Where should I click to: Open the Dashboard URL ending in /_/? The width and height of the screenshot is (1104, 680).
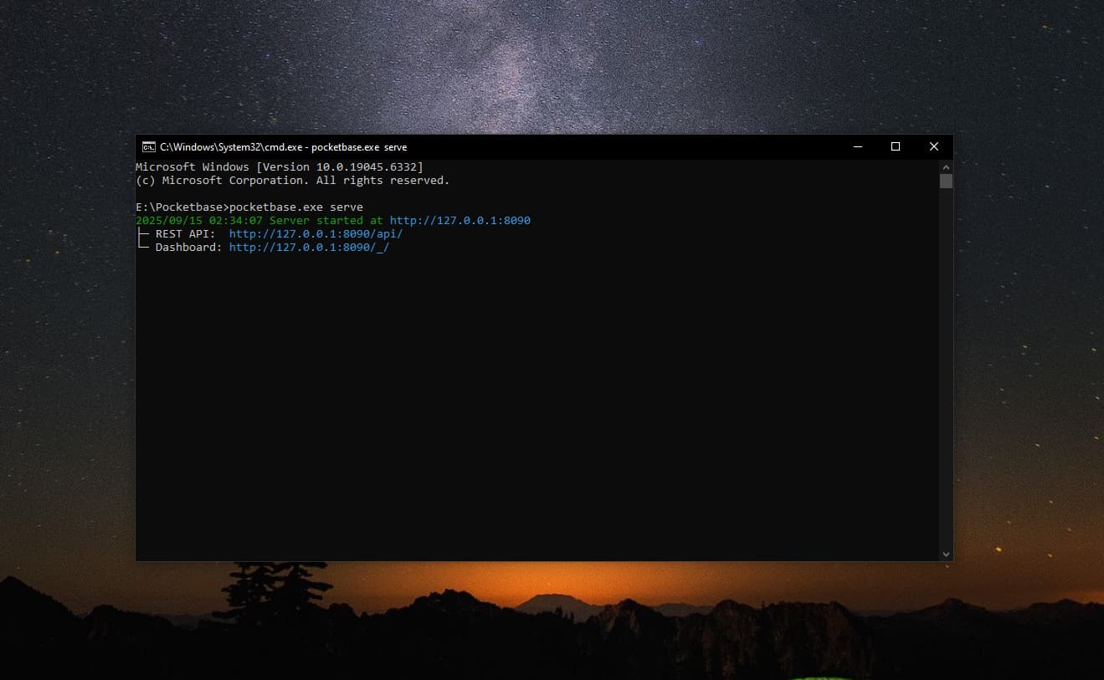(x=309, y=248)
